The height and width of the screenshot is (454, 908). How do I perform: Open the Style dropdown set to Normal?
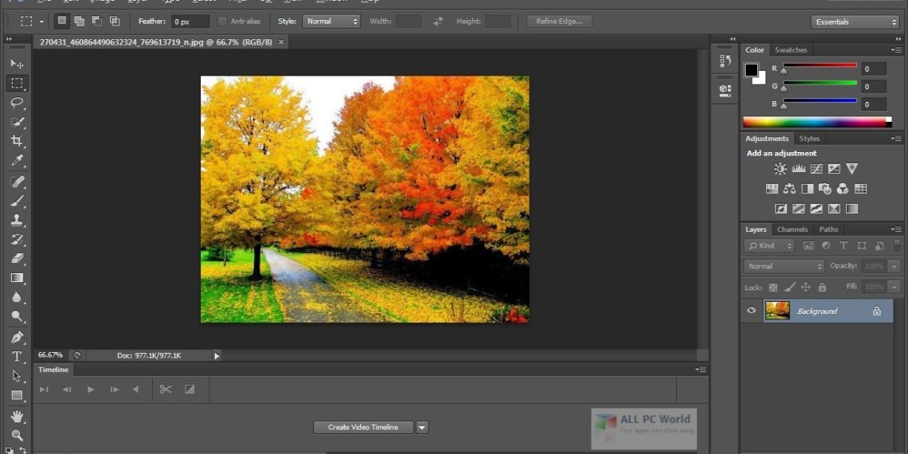(331, 22)
